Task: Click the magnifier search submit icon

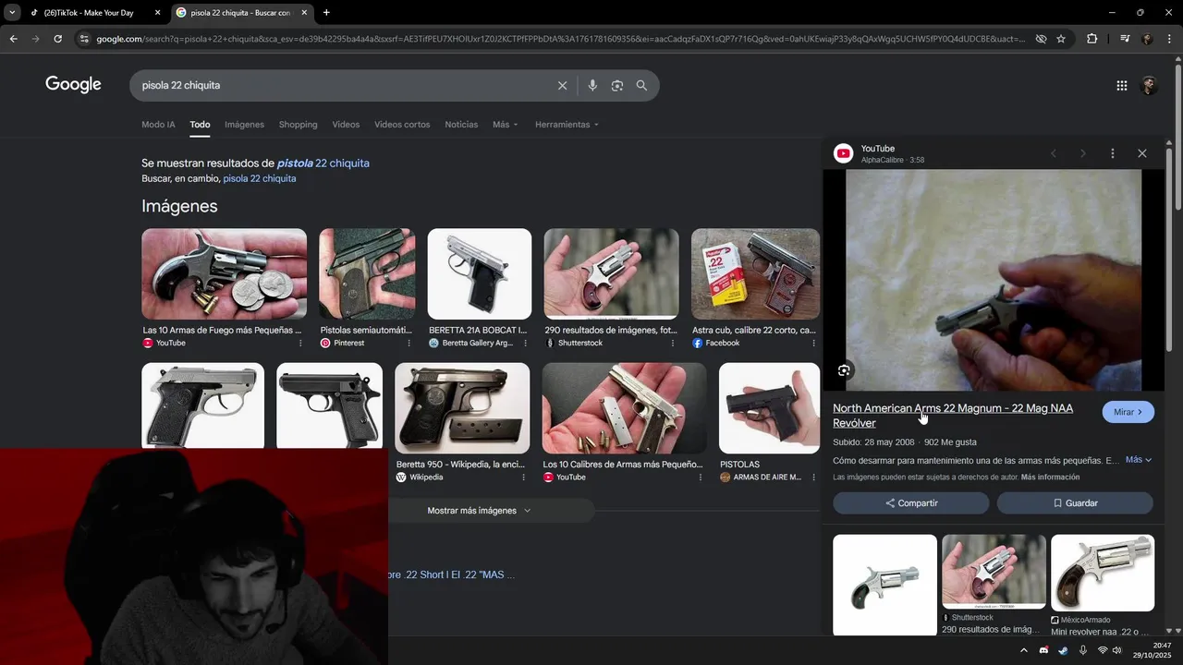Action: (641, 85)
